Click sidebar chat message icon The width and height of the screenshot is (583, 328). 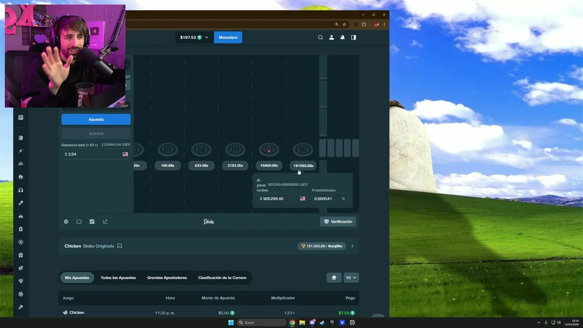(x=20, y=118)
